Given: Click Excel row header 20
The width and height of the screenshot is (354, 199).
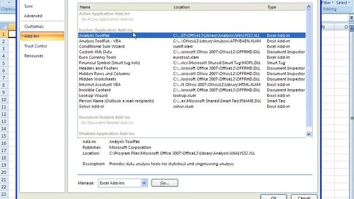Looking at the screenshot, I should (4, 172).
